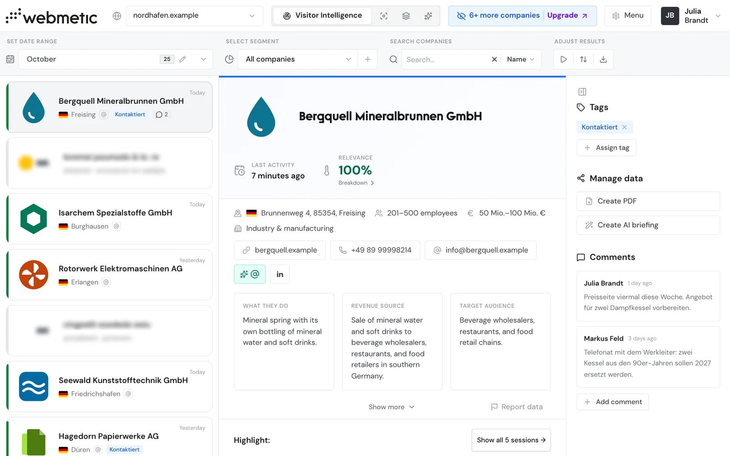The image size is (730, 456).
Task: Click the info@bergquell.example email button
Action: coord(480,250)
